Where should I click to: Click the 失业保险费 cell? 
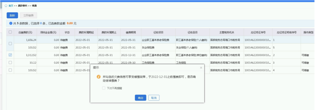[158, 48]
